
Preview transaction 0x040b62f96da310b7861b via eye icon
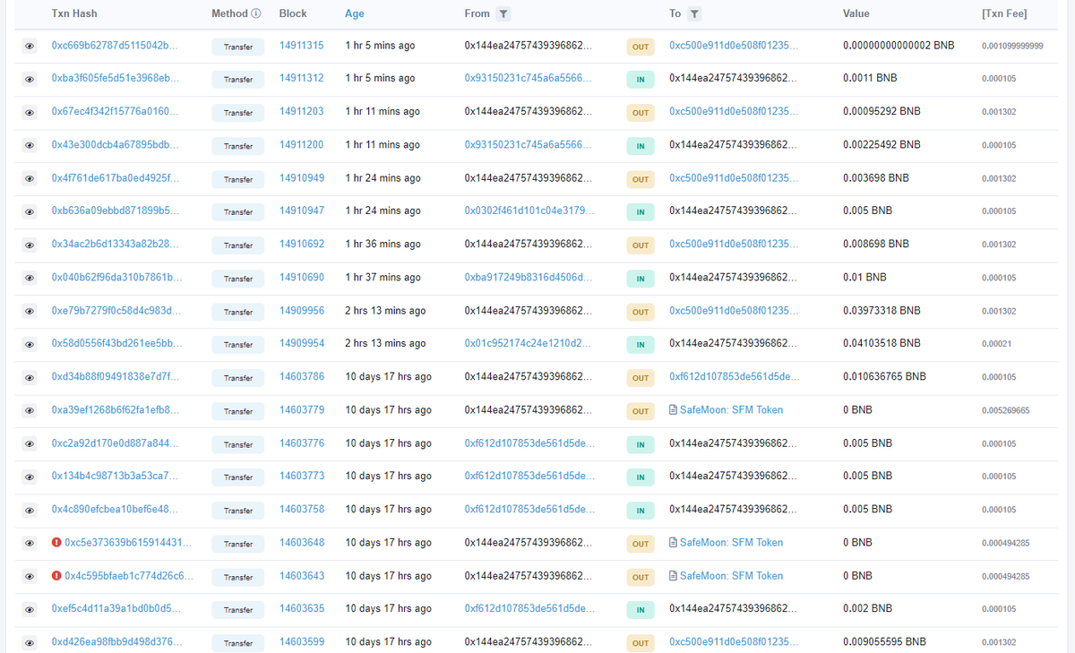(30, 278)
